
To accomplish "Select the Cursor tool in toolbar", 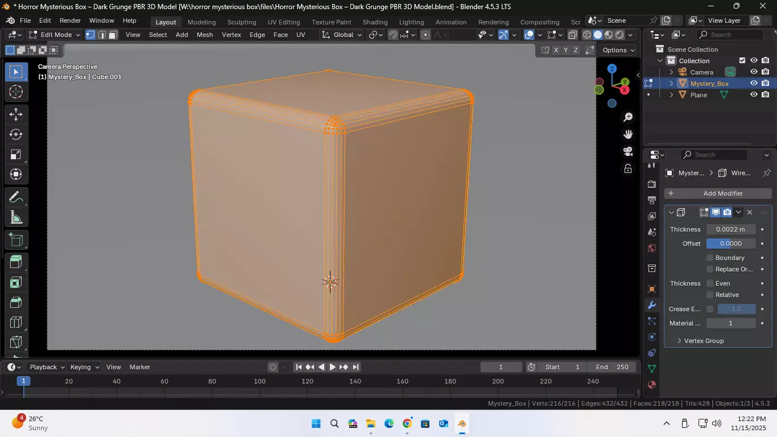I will pos(16,92).
